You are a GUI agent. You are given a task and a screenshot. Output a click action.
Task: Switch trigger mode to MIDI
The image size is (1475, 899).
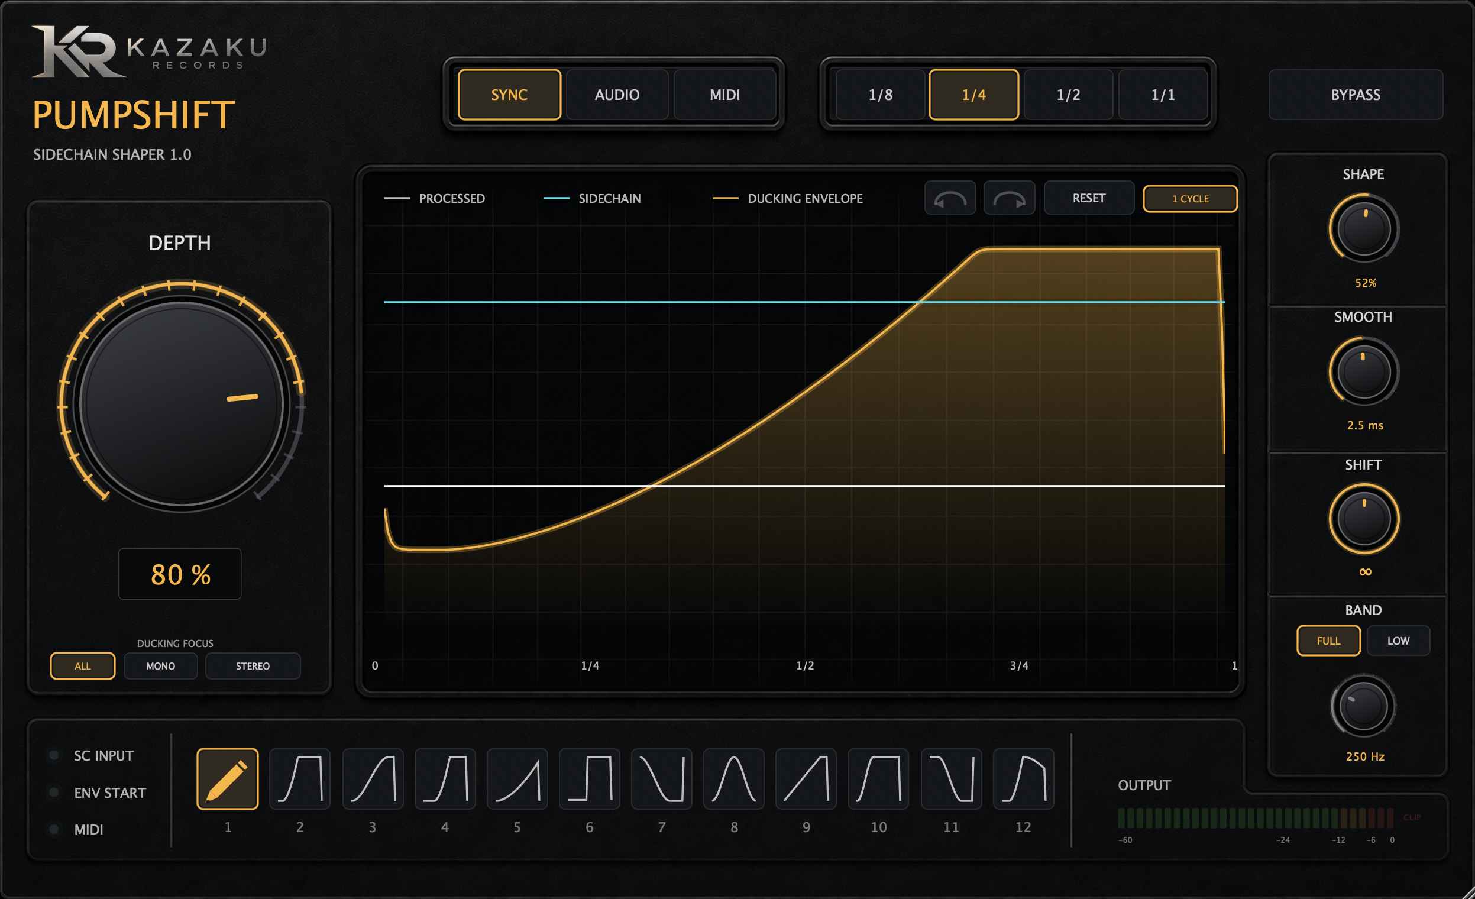725,95
